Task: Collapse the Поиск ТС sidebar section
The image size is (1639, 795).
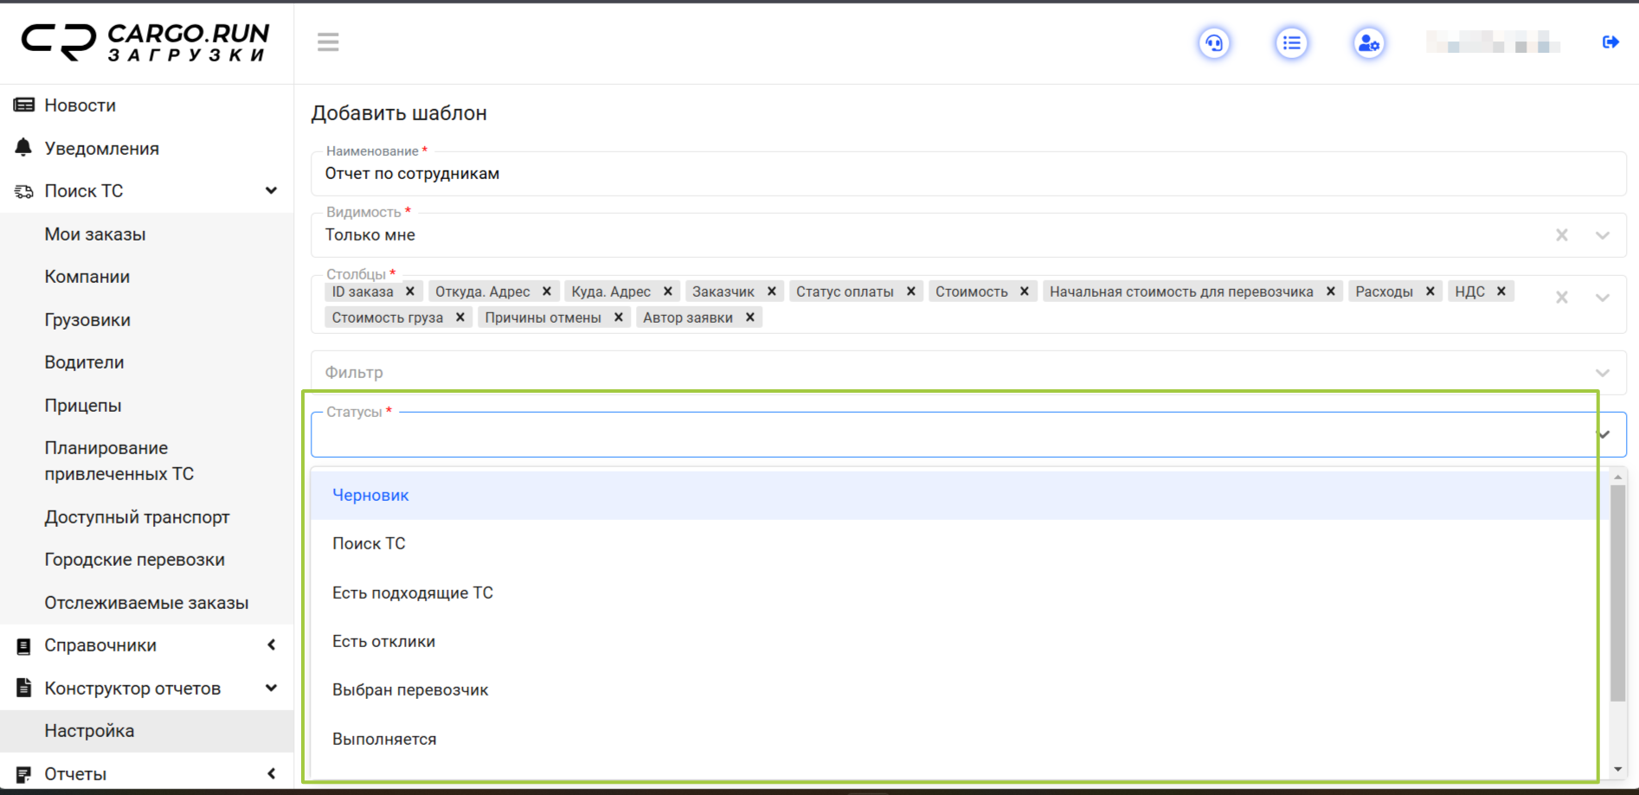Action: [271, 191]
